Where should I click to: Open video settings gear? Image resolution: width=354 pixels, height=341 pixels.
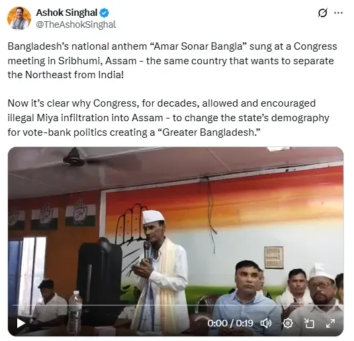[x=288, y=323]
